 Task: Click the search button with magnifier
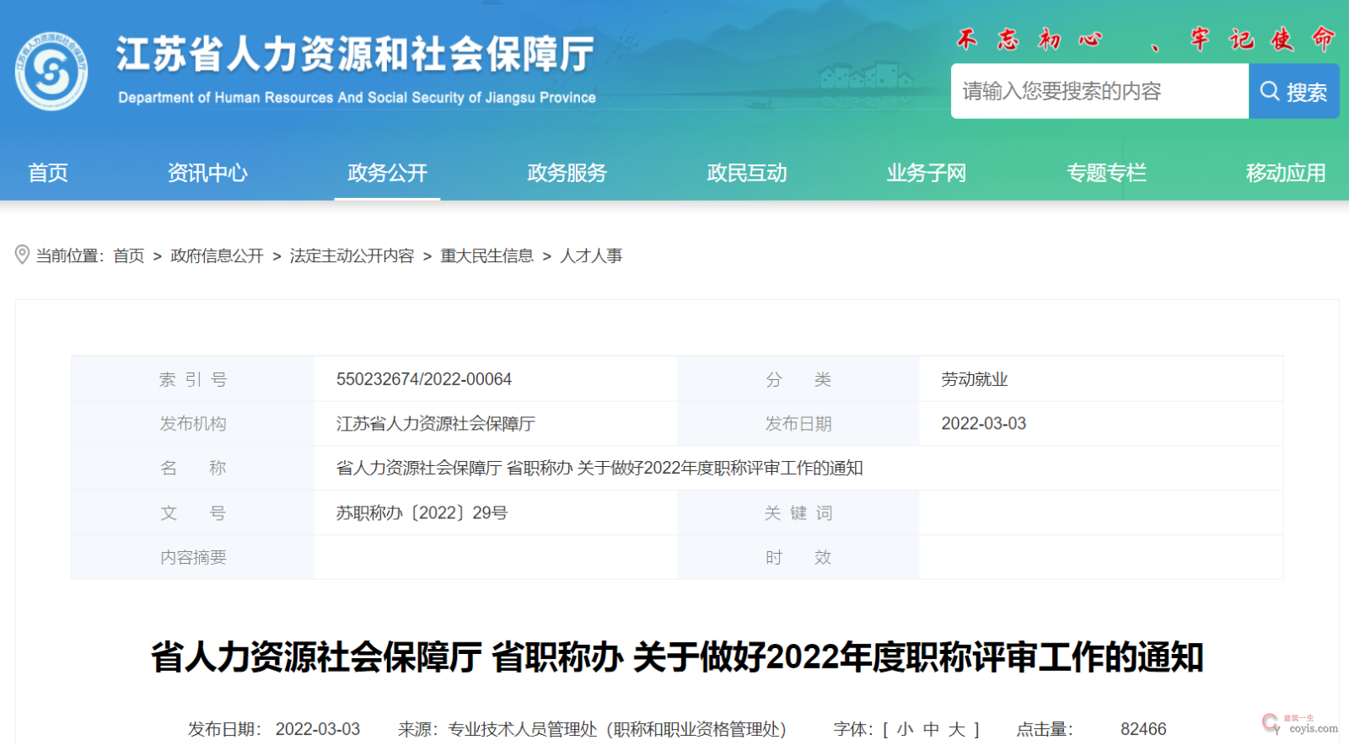pyautogui.click(x=1293, y=91)
